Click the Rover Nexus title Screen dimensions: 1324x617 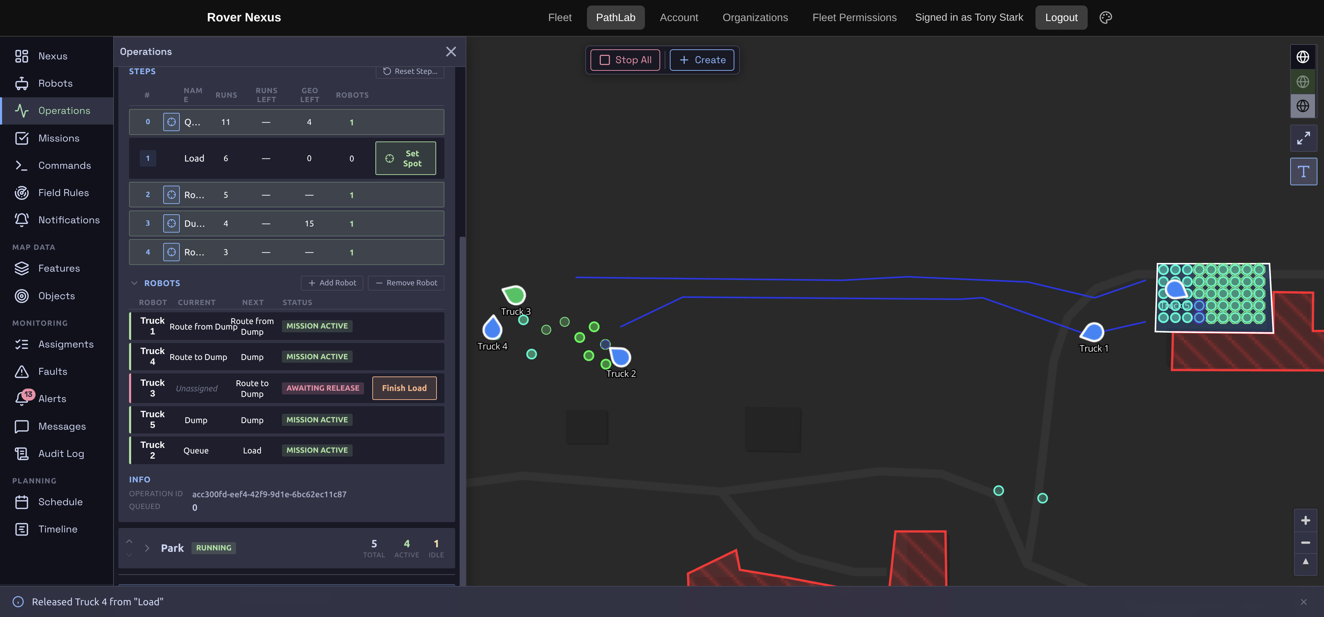244,18
